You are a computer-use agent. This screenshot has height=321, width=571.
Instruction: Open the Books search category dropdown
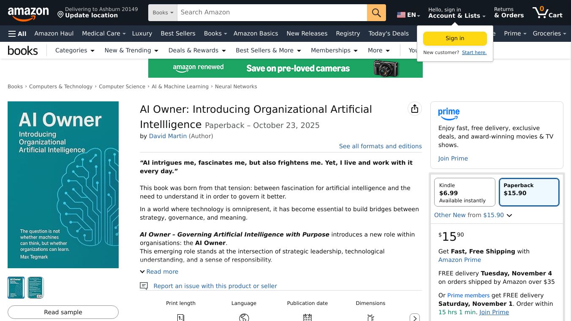coord(163,13)
